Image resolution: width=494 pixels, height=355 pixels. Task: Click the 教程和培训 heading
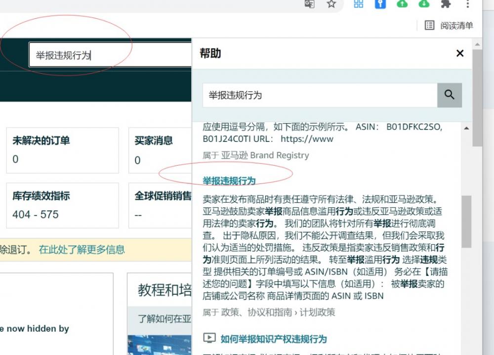pyautogui.click(x=165, y=290)
